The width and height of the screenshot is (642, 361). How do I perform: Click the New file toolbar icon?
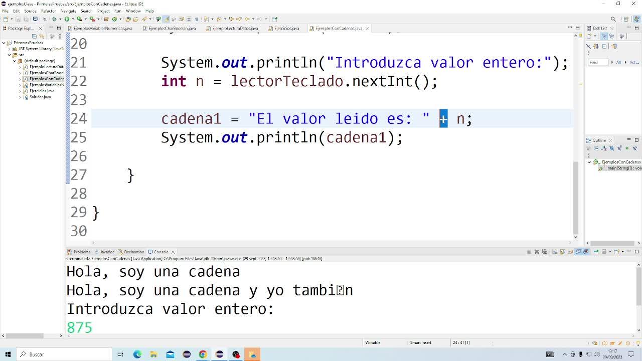5,19
